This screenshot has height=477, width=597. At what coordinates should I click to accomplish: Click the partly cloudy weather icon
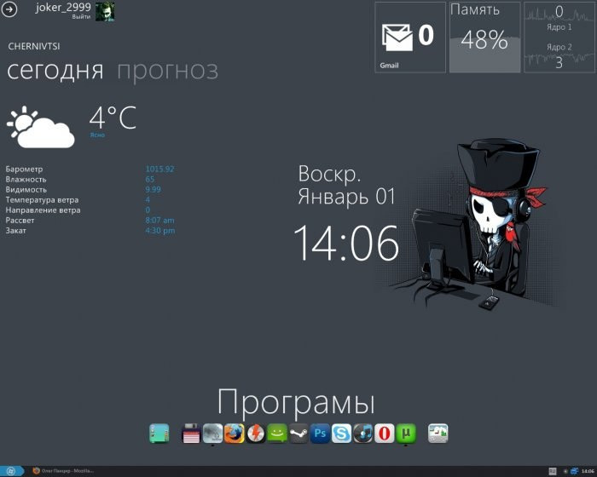(x=40, y=127)
